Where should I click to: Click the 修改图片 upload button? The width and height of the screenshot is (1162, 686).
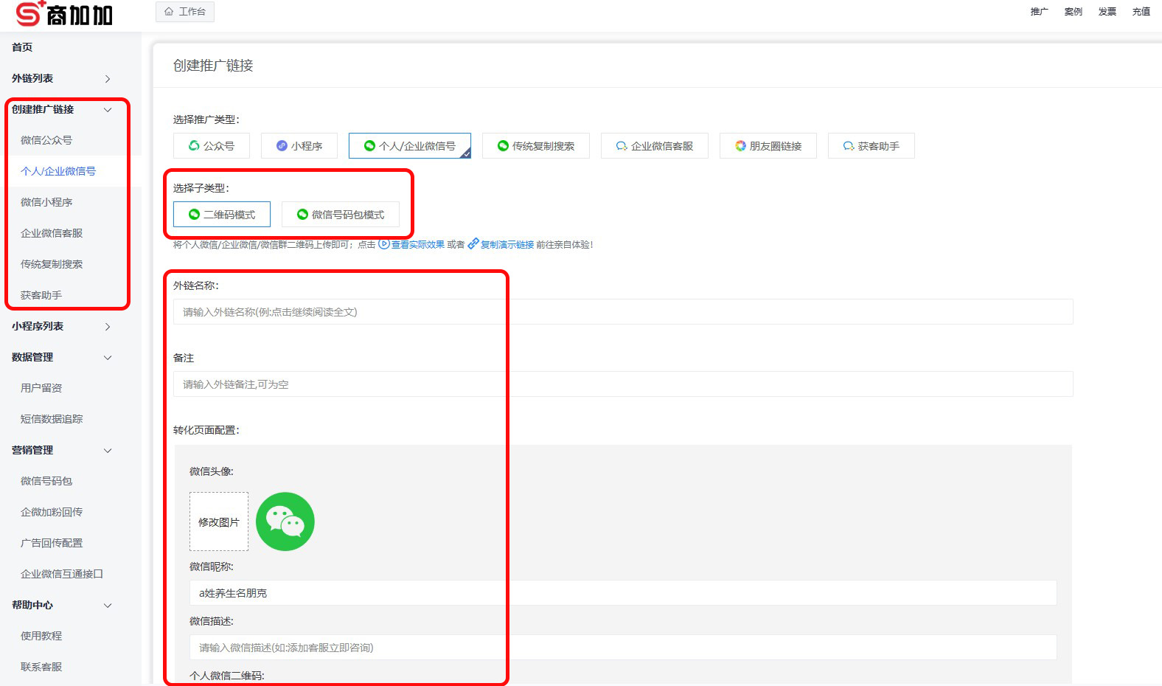(x=219, y=522)
